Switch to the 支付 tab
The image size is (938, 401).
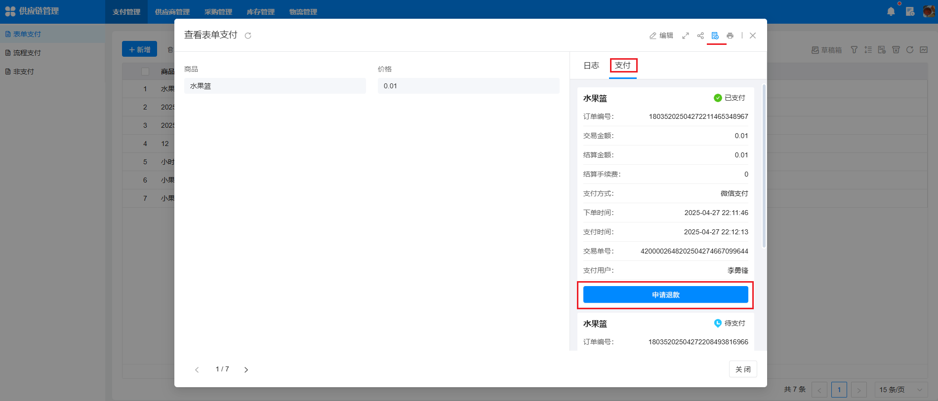pos(623,66)
